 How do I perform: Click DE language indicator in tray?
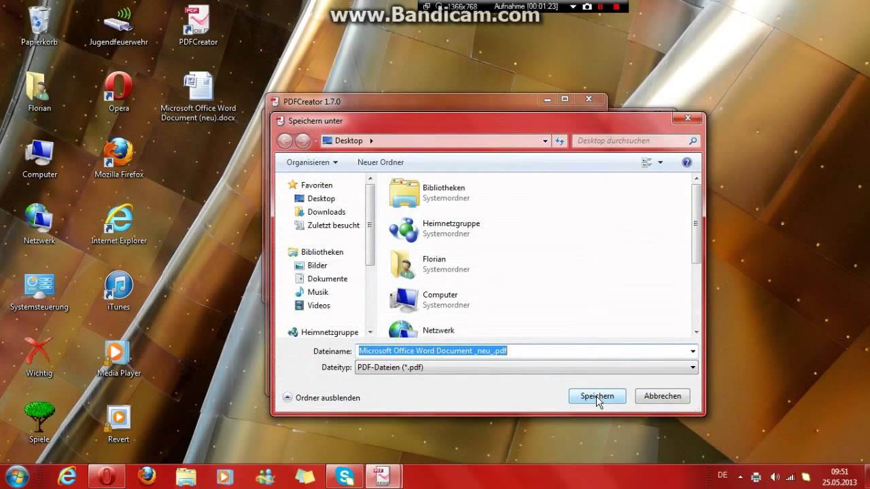[723, 475]
